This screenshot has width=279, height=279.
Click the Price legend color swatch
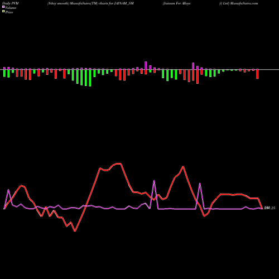point(3,12)
